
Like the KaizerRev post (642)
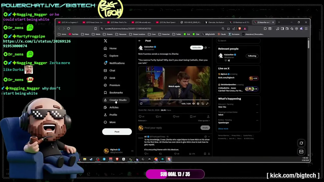pos(176,117)
